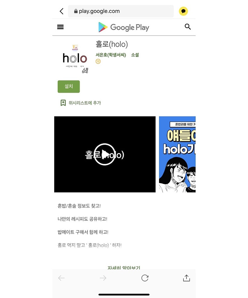This screenshot has height=298, width=248.
Task: Tap the wishlist bookmark icon
Action: click(x=63, y=103)
